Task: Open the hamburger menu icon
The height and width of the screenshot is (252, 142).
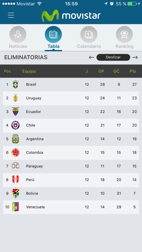Action: tap(11, 16)
